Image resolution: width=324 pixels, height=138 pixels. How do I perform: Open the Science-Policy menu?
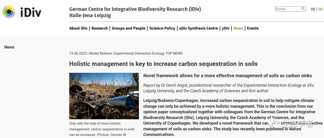(x=162, y=28)
